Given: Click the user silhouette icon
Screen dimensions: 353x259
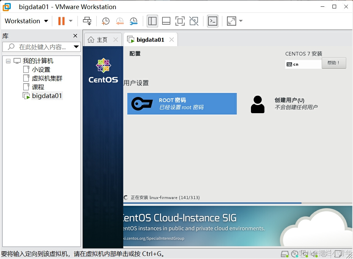Looking at the screenshot, I should [x=258, y=104].
